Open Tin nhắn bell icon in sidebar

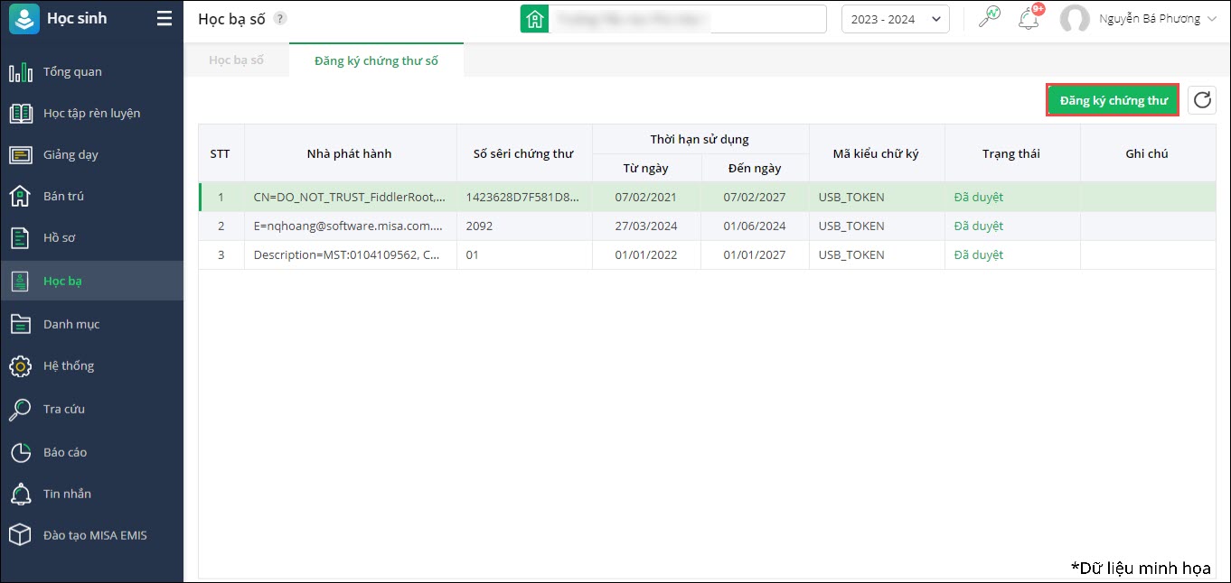pos(21,494)
